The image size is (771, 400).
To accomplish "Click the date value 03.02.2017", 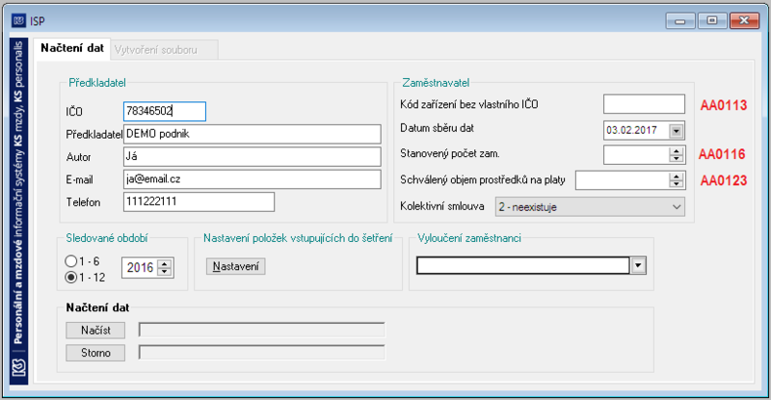I will (632, 130).
